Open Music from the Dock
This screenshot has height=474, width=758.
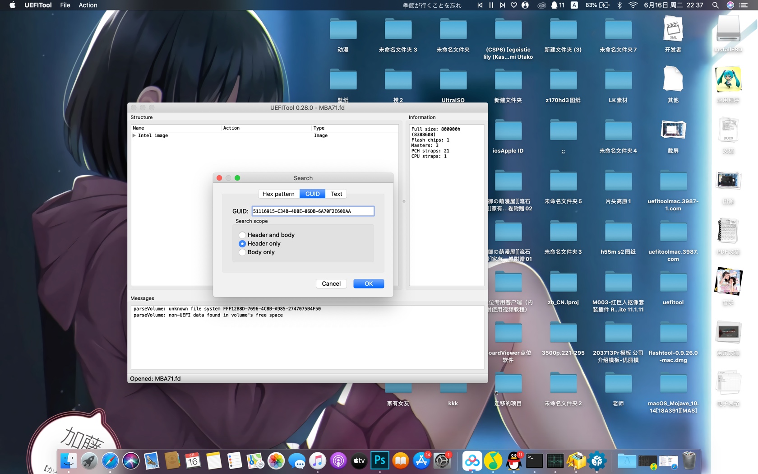318,461
